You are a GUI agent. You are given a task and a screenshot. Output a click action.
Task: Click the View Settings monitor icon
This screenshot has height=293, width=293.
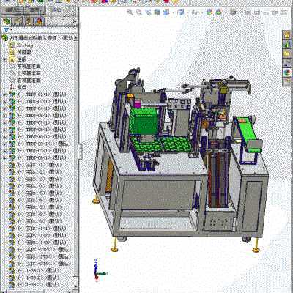[x=233, y=12]
